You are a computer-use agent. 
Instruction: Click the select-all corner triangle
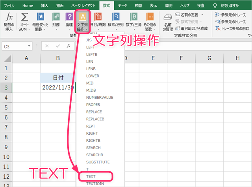(7, 58)
